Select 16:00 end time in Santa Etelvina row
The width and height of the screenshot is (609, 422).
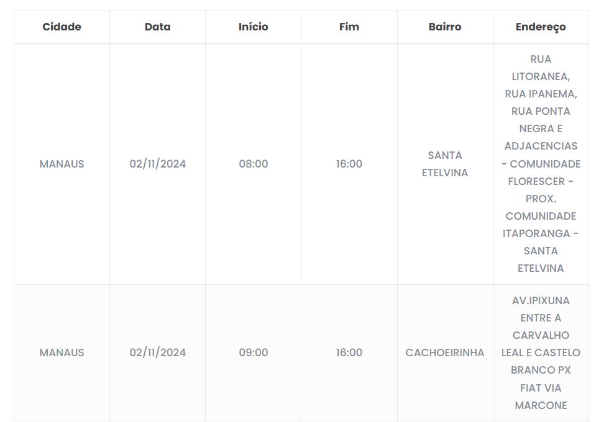(349, 164)
